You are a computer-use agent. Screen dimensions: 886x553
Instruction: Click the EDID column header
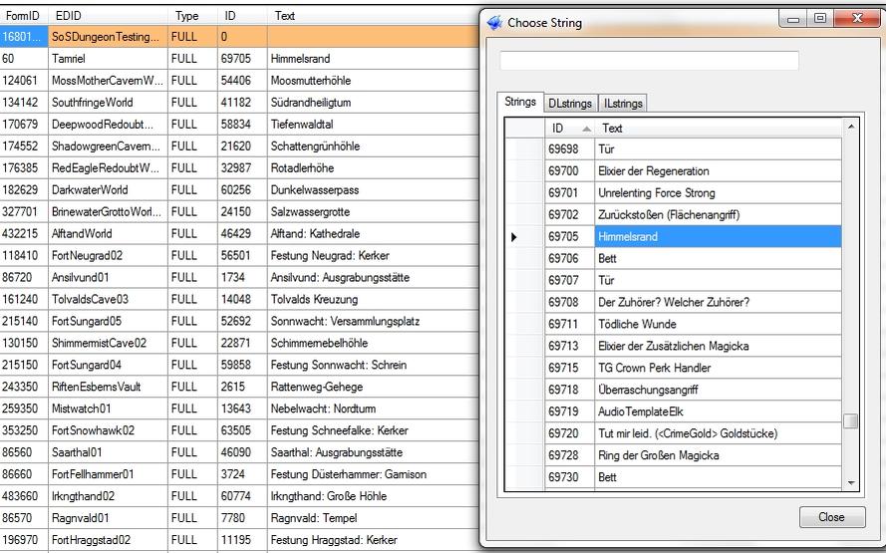click(70, 16)
